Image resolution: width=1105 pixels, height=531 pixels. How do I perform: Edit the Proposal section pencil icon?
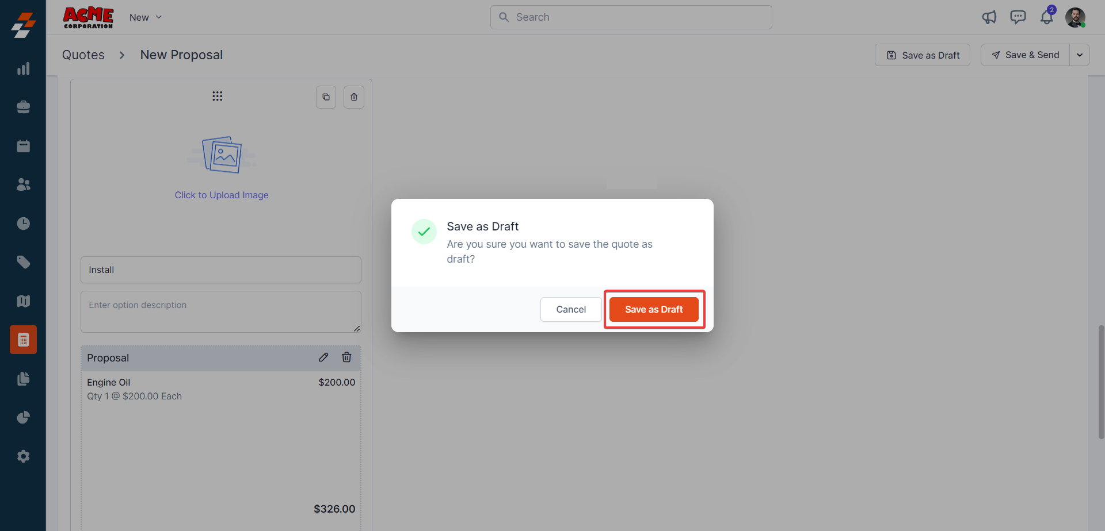pyautogui.click(x=323, y=357)
